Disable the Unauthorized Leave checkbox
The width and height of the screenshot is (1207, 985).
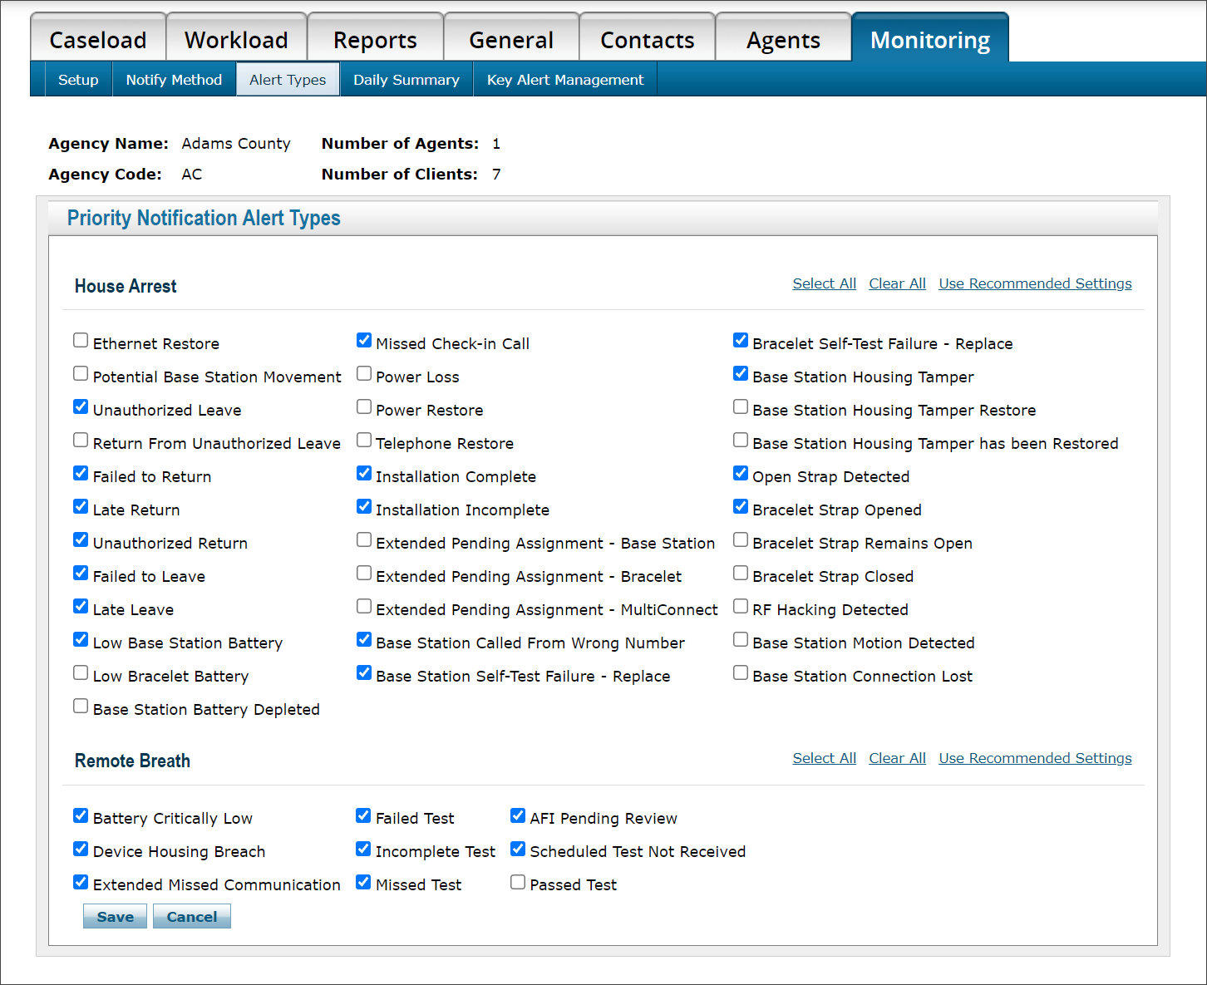coord(80,406)
